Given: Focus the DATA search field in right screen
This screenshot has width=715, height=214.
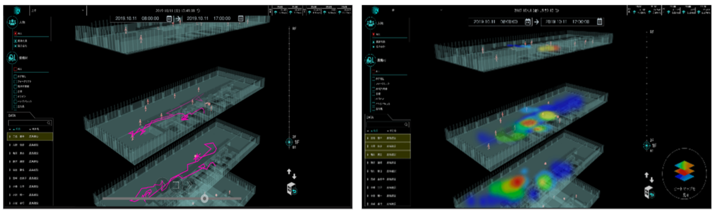Looking at the screenshot, I should tap(388, 124).
